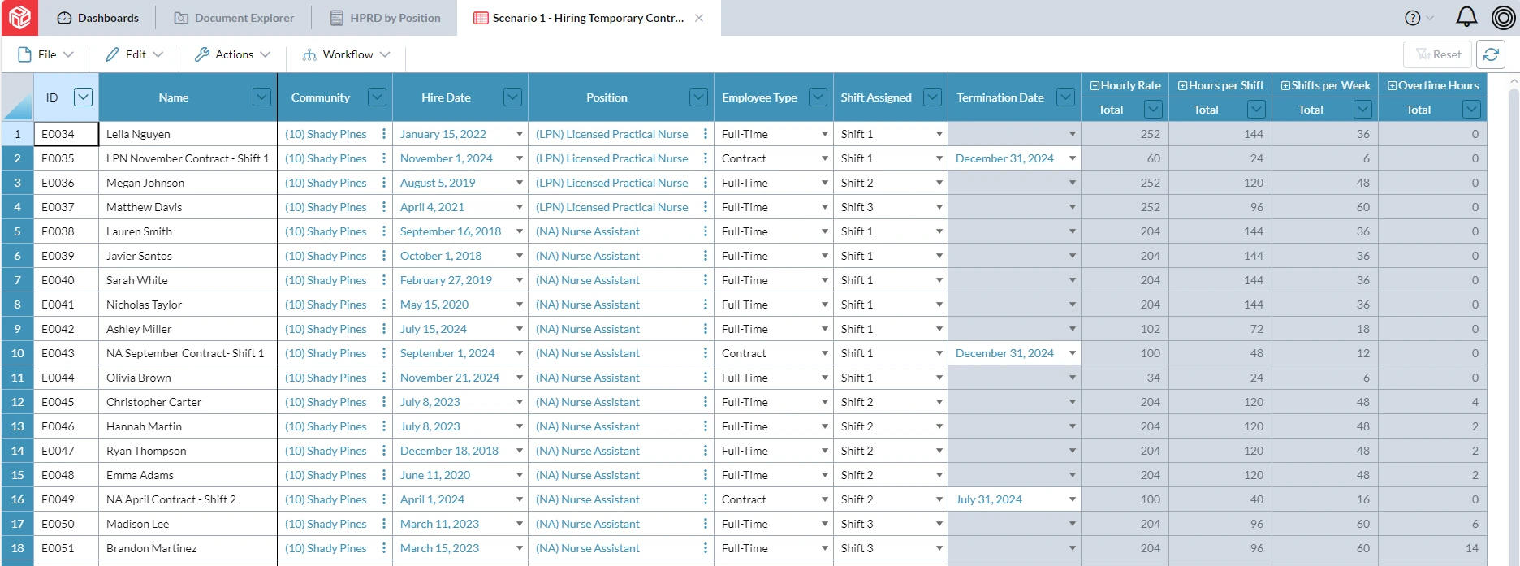Viewport: 1520px width, 566px height.
Task: Click the January 15, 2022 hire date
Action: [x=443, y=134]
